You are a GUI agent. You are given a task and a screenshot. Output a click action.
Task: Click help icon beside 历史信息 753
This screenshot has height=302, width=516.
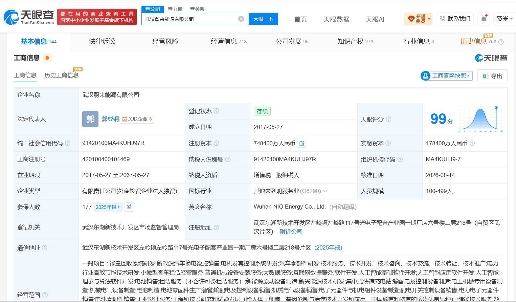pos(501,42)
